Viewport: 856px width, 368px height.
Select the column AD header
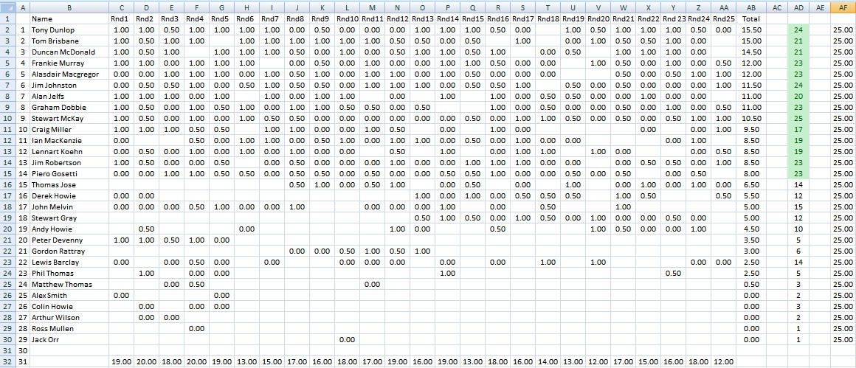[x=798, y=7]
